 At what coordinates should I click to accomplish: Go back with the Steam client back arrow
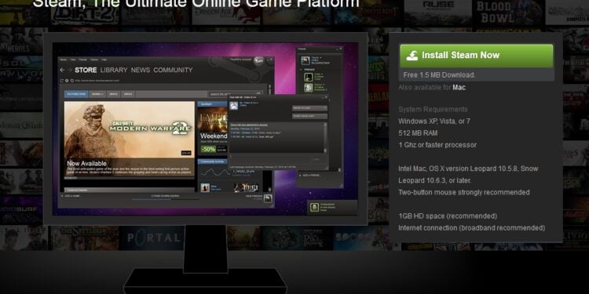pyautogui.click(x=62, y=70)
